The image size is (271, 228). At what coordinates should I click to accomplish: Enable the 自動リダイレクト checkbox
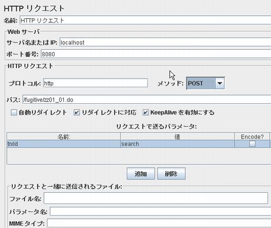click(13, 113)
